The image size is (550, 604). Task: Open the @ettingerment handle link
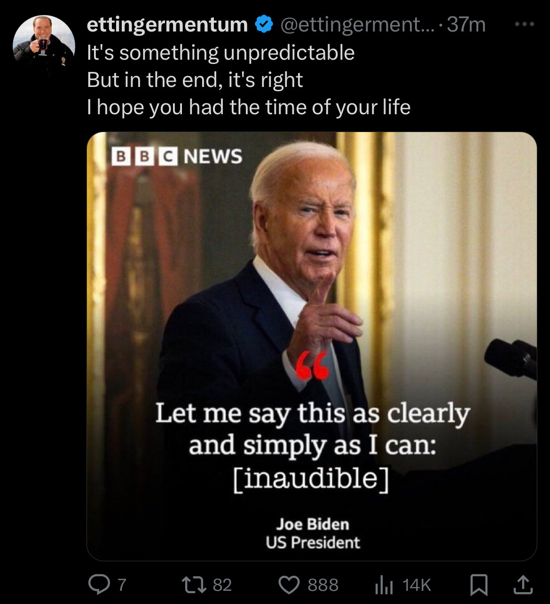point(358,24)
